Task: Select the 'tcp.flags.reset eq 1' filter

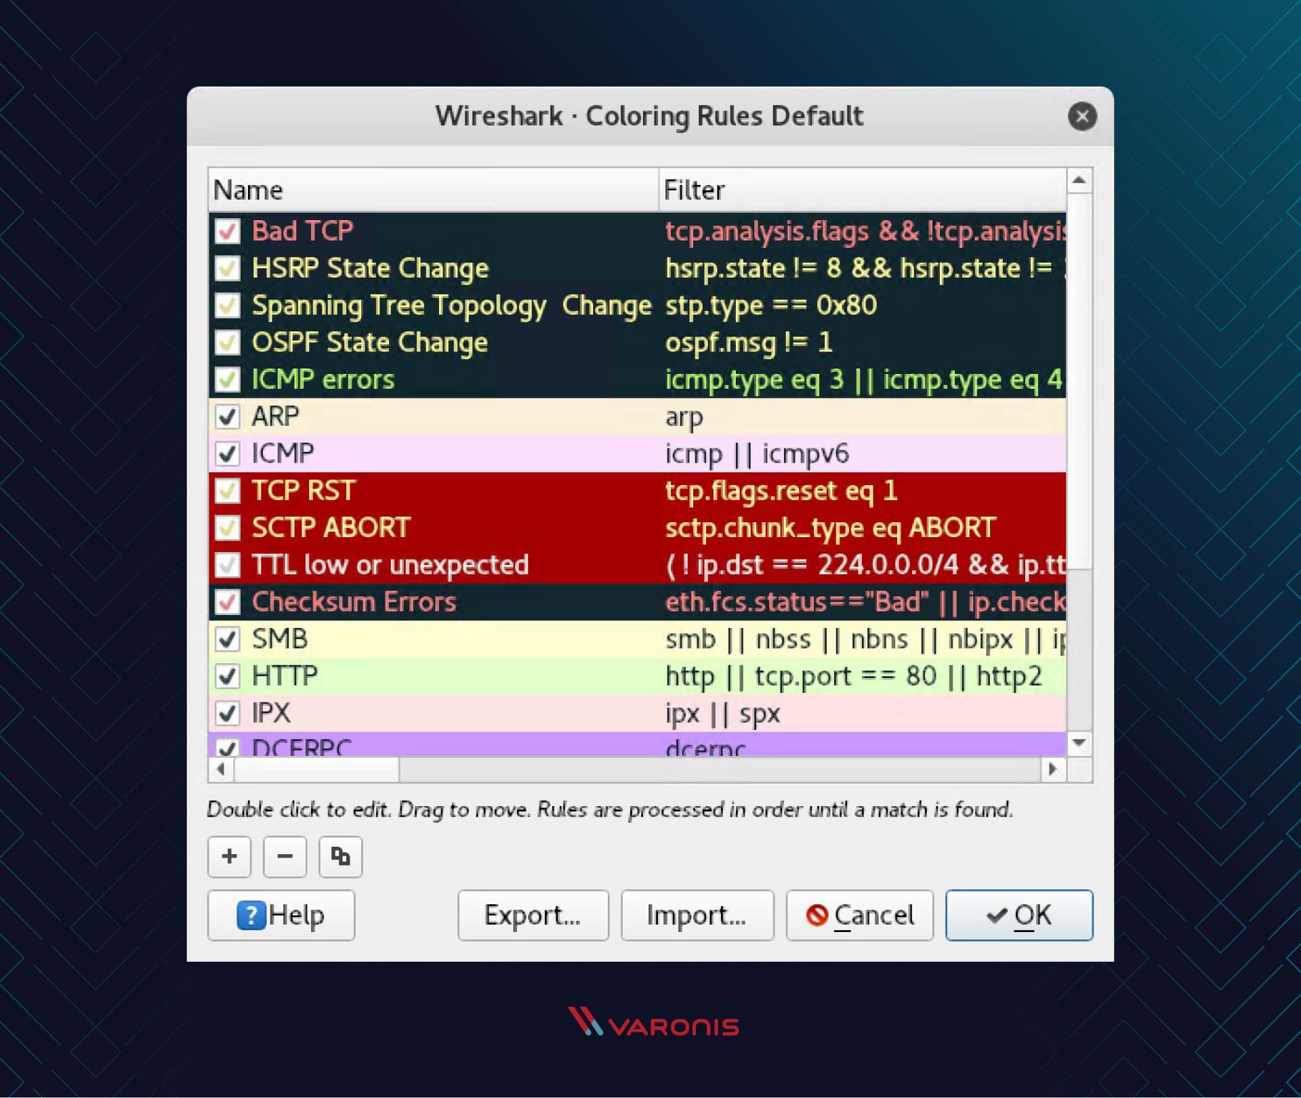Action: click(x=781, y=491)
